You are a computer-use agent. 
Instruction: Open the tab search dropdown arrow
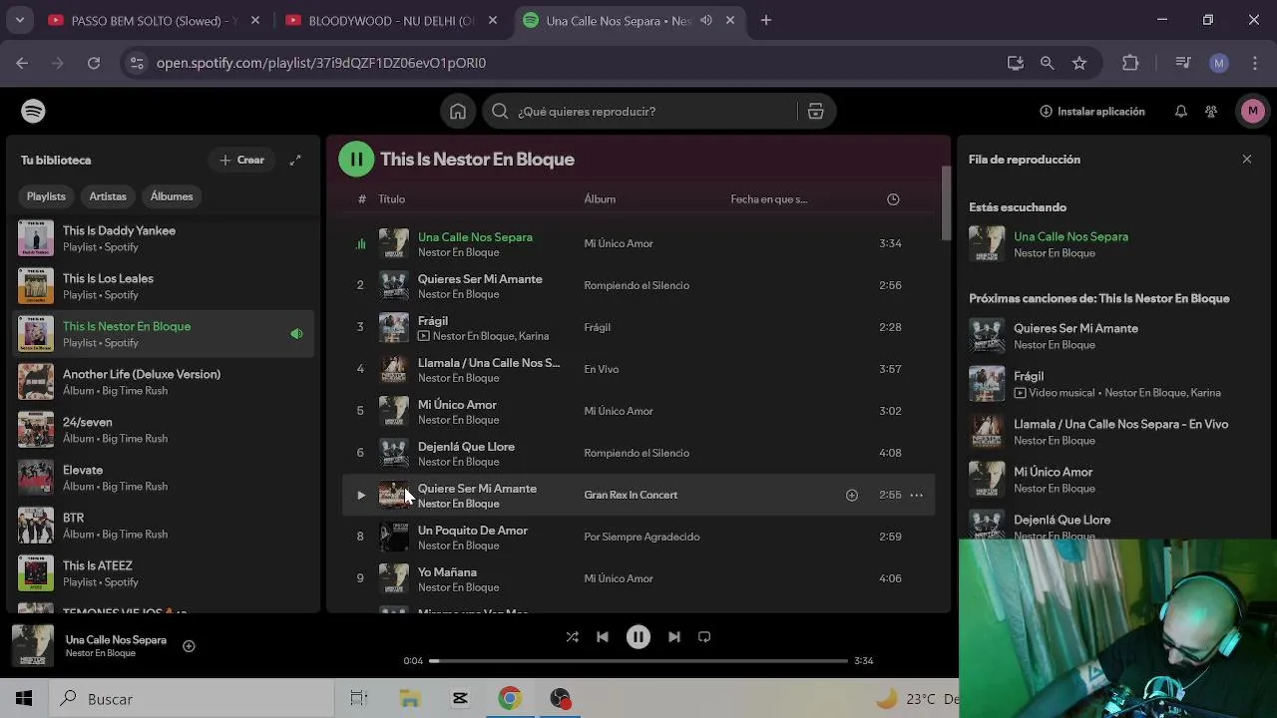point(20,20)
